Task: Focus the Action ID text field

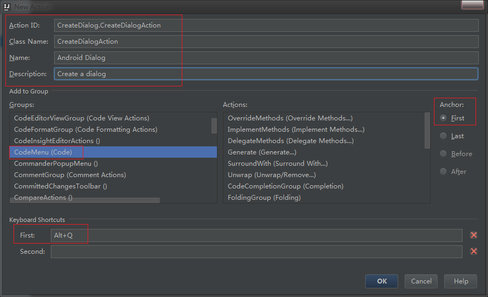Action: click(266, 25)
